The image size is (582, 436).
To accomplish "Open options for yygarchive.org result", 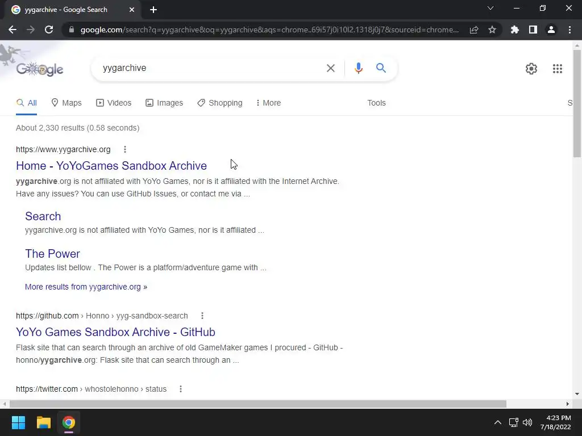I will (125, 149).
